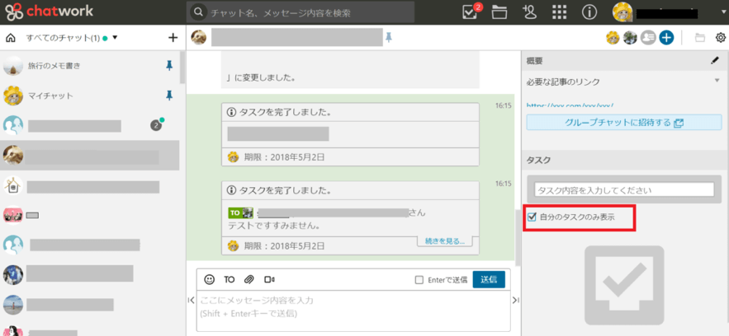This screenshot has height=336, width=729.
Task: Start a video call with camera icon
Action: (269, 280)
